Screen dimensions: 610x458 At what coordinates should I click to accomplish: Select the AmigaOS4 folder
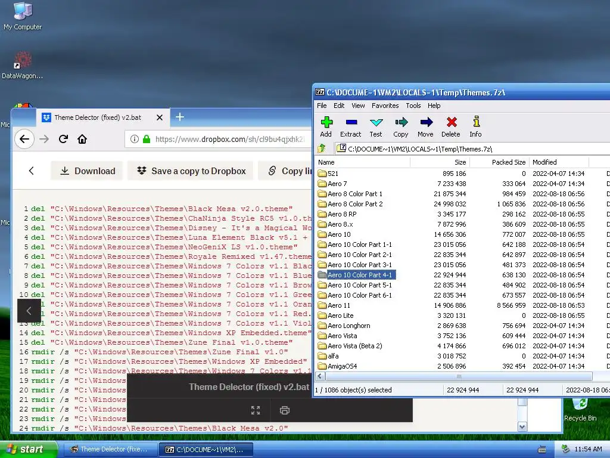pos(337,366)
